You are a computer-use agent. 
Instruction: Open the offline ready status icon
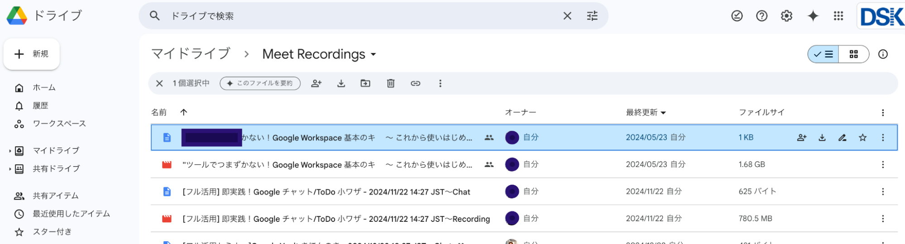[x=737, y=16]
